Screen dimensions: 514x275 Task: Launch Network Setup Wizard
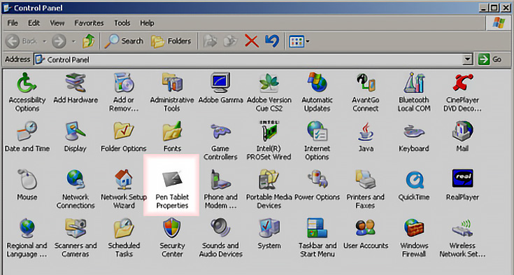[124, 189]
